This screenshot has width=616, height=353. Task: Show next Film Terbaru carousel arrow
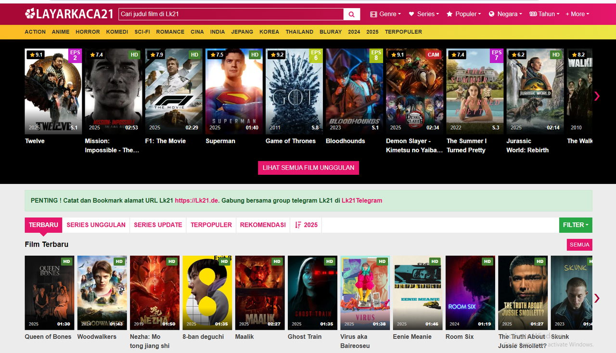597,298
